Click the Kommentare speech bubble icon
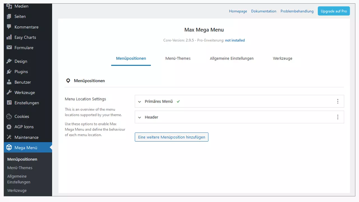Screen dimensions: 359x202 [x=9, y=27]
